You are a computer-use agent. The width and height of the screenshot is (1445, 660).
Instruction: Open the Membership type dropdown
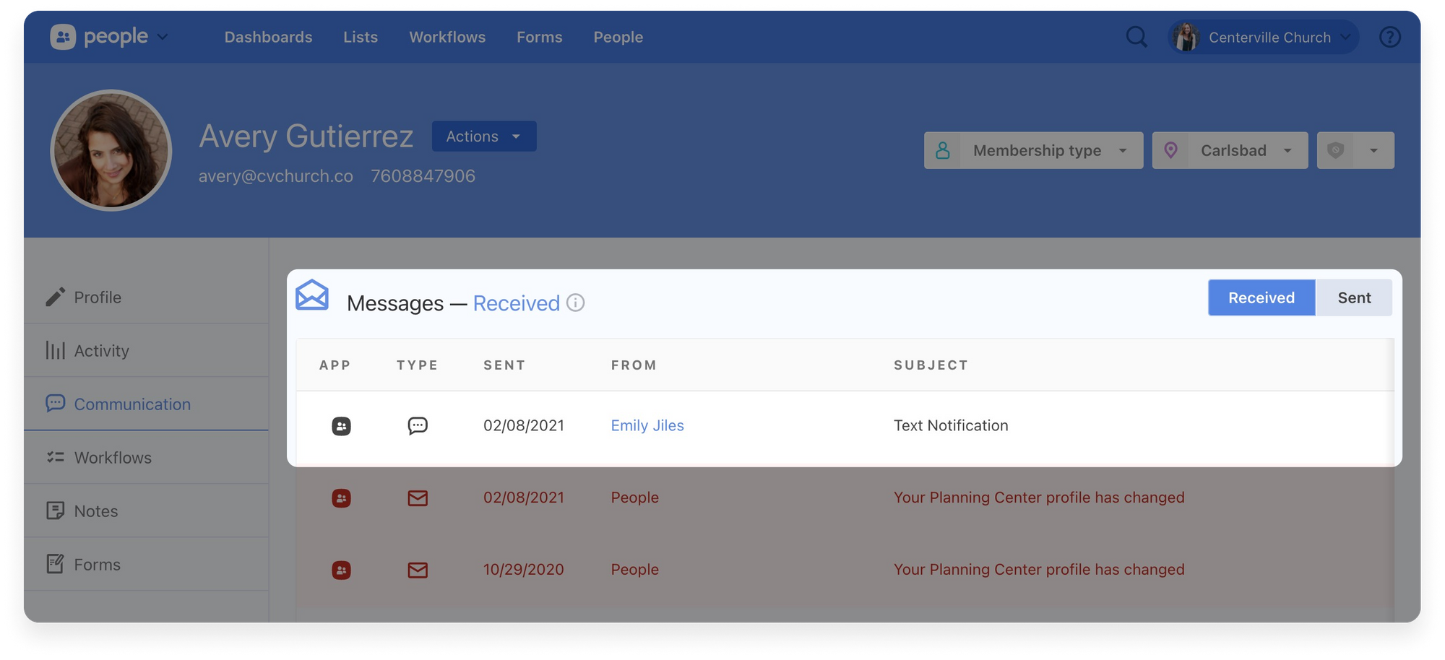click(1034, 150)
